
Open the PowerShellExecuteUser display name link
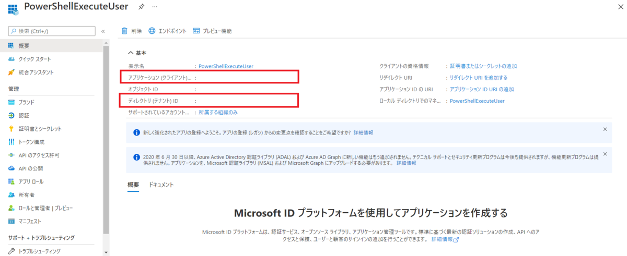click(x=226, y=66)
